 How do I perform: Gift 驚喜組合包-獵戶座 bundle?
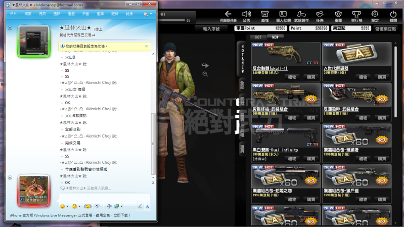click(x=363, y=199)
